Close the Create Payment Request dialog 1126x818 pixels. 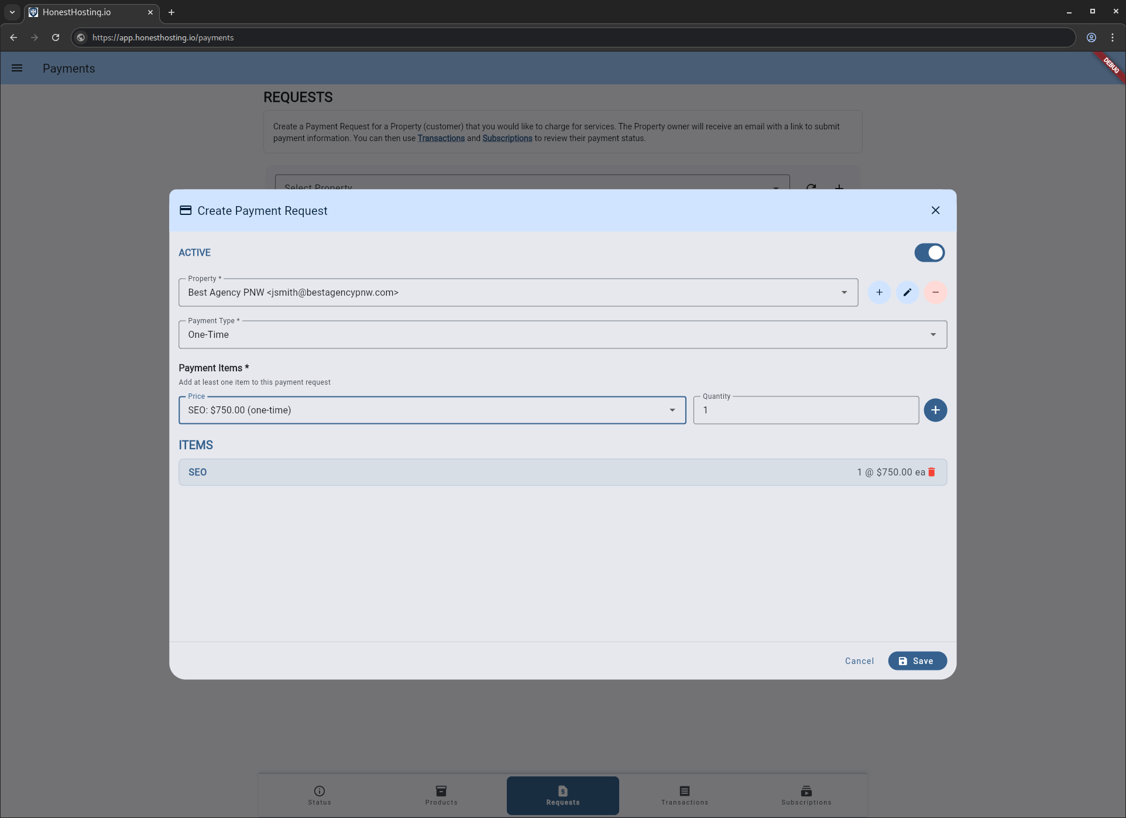click(x=935, y=210)
